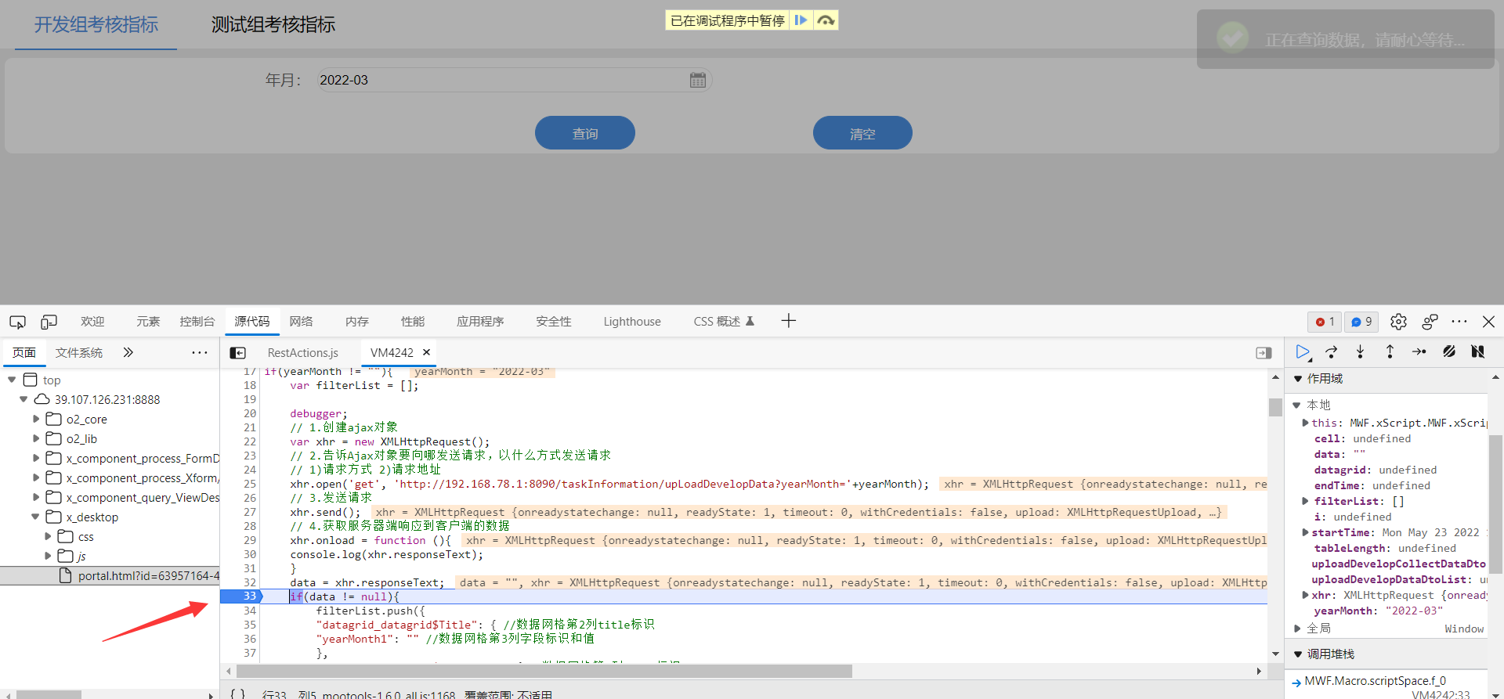1504x699 pixels.
Task: Click the calendar icon in 年月 field
Action: point(697,80)
